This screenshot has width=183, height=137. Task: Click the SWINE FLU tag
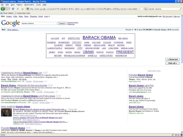coord(92,55)
